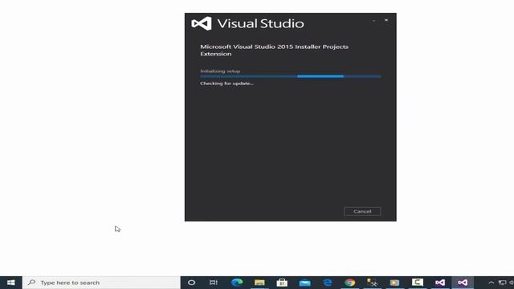Close the Visual Studio installer window
Image resolution: width=514 pixels, height=289 pixels.
point(386,20)
